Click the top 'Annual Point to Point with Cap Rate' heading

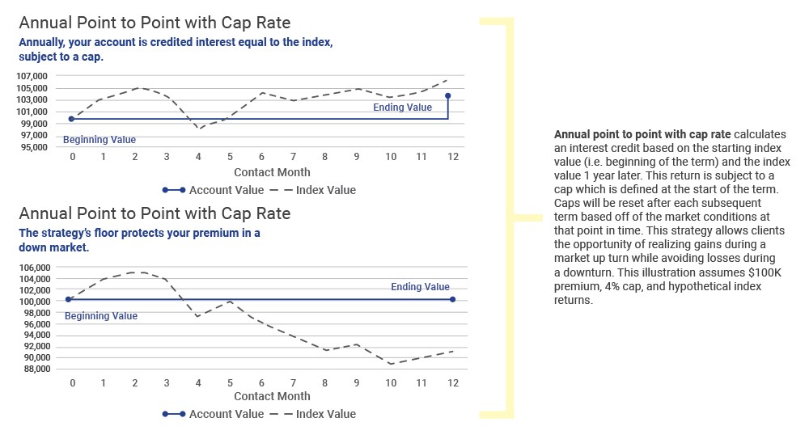(155, 23)
